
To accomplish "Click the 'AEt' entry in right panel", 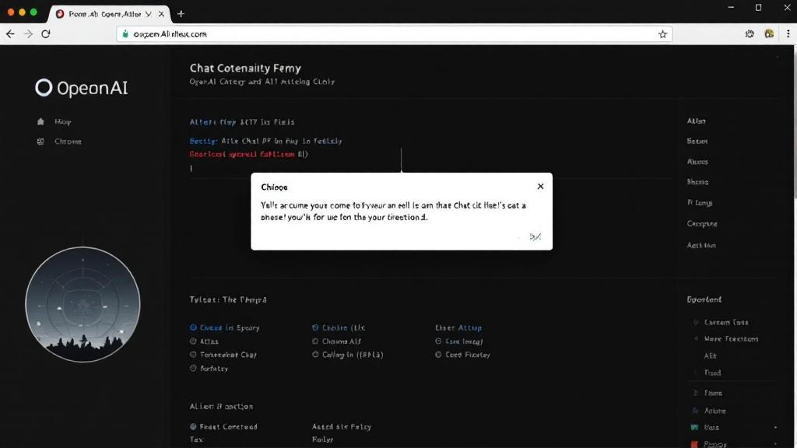I will click(711, 356).
